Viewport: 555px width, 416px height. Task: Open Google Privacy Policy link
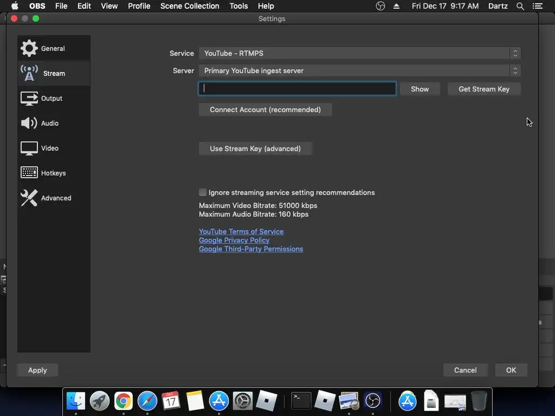click(234, 240)
